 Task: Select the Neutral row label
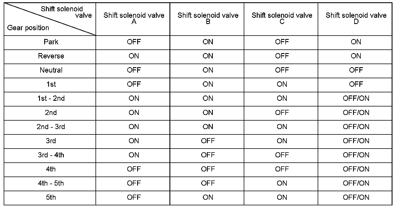pyautogui.click(x=51, y=70)
